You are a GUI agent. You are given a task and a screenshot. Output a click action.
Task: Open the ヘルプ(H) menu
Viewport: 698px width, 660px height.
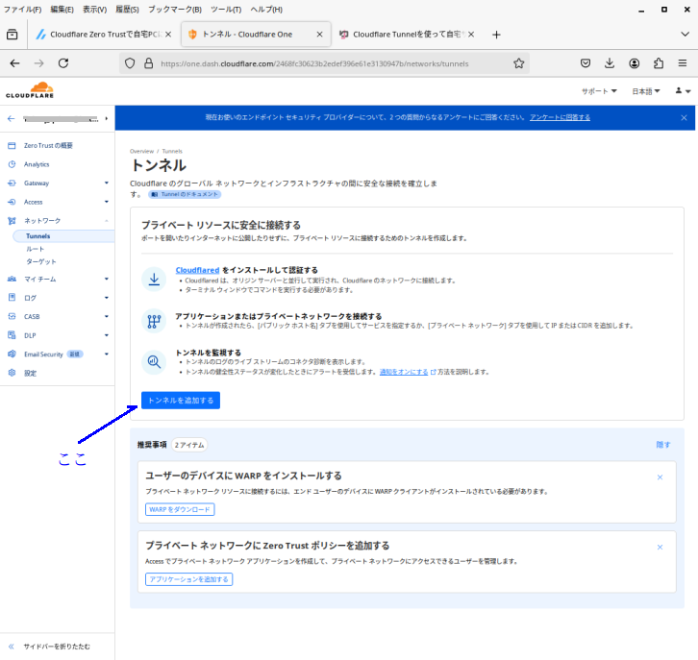click(x=266, y=10)
